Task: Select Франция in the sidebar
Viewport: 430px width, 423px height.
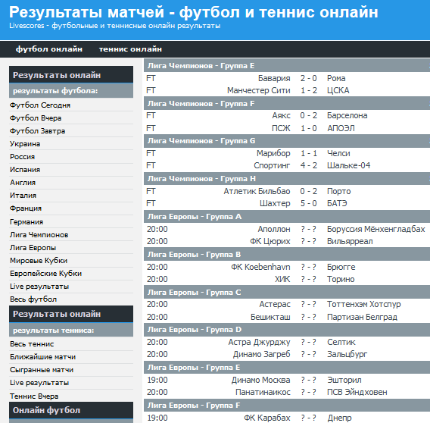Action: pos(26,208)
